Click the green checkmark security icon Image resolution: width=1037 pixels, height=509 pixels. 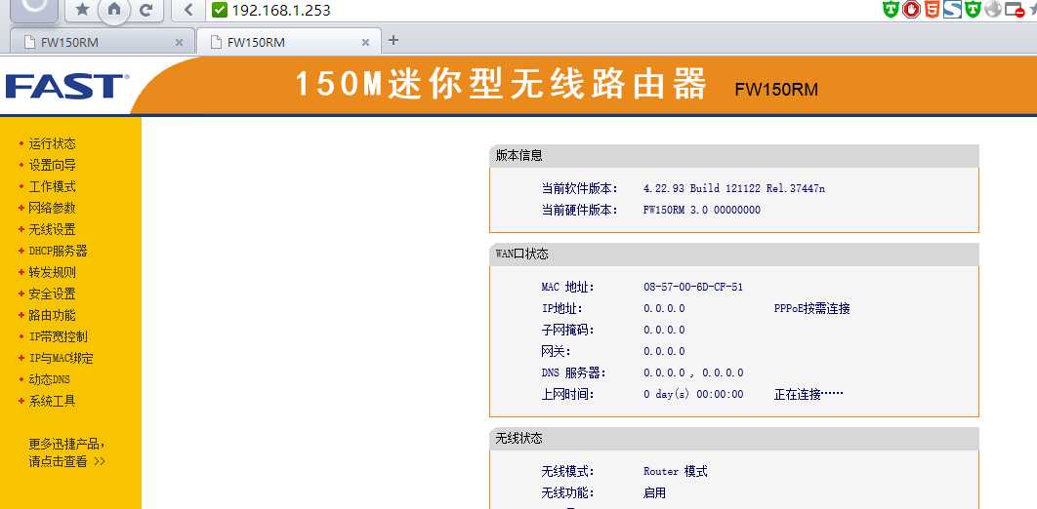coord(220,10)
